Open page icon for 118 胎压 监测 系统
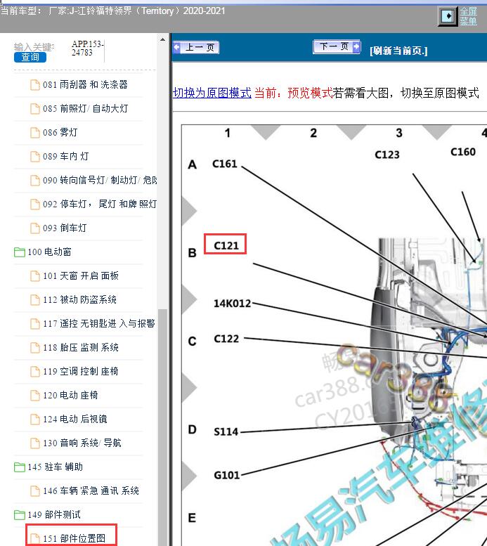487x546 pixels. click(x=35, y=348)
